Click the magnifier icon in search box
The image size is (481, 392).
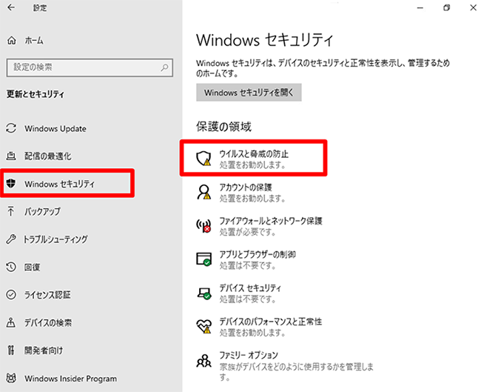point(165,67)
